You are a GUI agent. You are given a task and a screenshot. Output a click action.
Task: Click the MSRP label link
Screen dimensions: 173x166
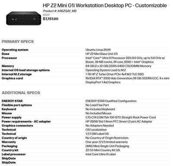(46, 15)
